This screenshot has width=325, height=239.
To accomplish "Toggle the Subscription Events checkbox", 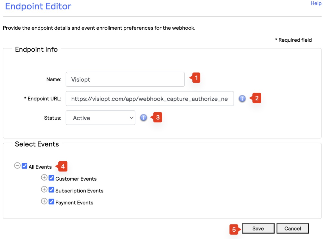I will [51, 190].
